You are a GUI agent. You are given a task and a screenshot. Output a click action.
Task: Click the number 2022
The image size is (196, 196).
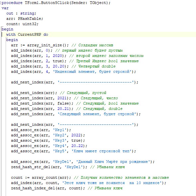click(76, 135)
